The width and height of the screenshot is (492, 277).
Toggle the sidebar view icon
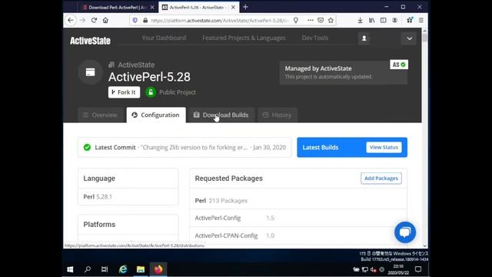tap(383, 21)
